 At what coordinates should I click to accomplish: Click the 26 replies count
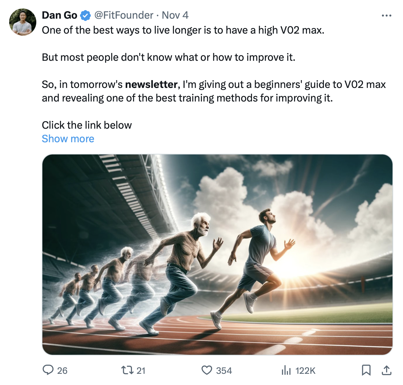click(x=62, y=371)
